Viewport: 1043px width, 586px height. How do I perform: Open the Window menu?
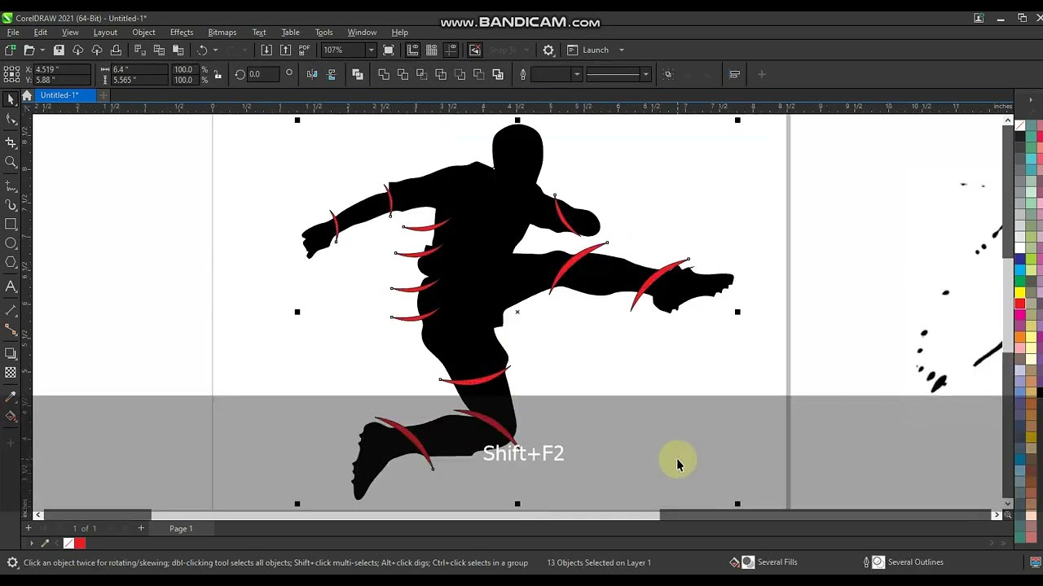[362, 33]
